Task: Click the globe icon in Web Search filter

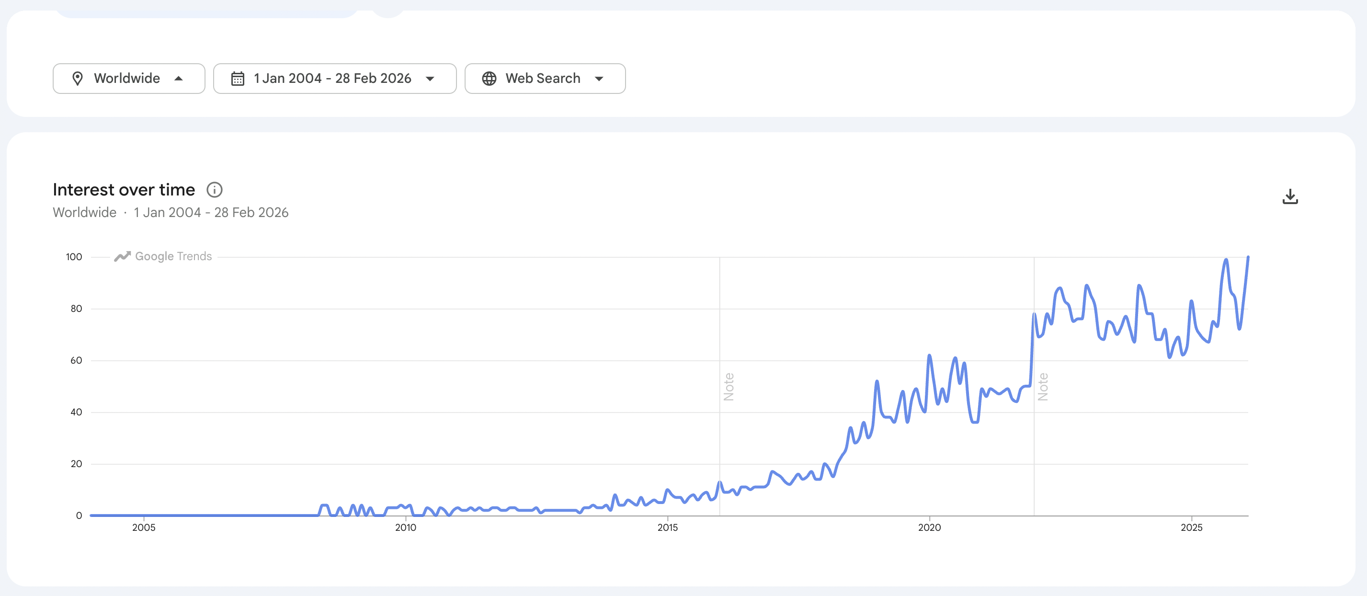Action: click(489, 78)
